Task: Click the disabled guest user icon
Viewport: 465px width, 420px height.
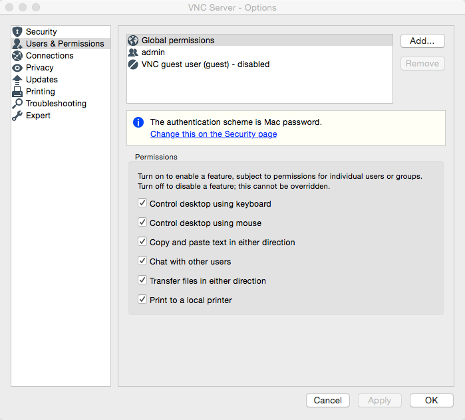Action: [x=133, y=64]
